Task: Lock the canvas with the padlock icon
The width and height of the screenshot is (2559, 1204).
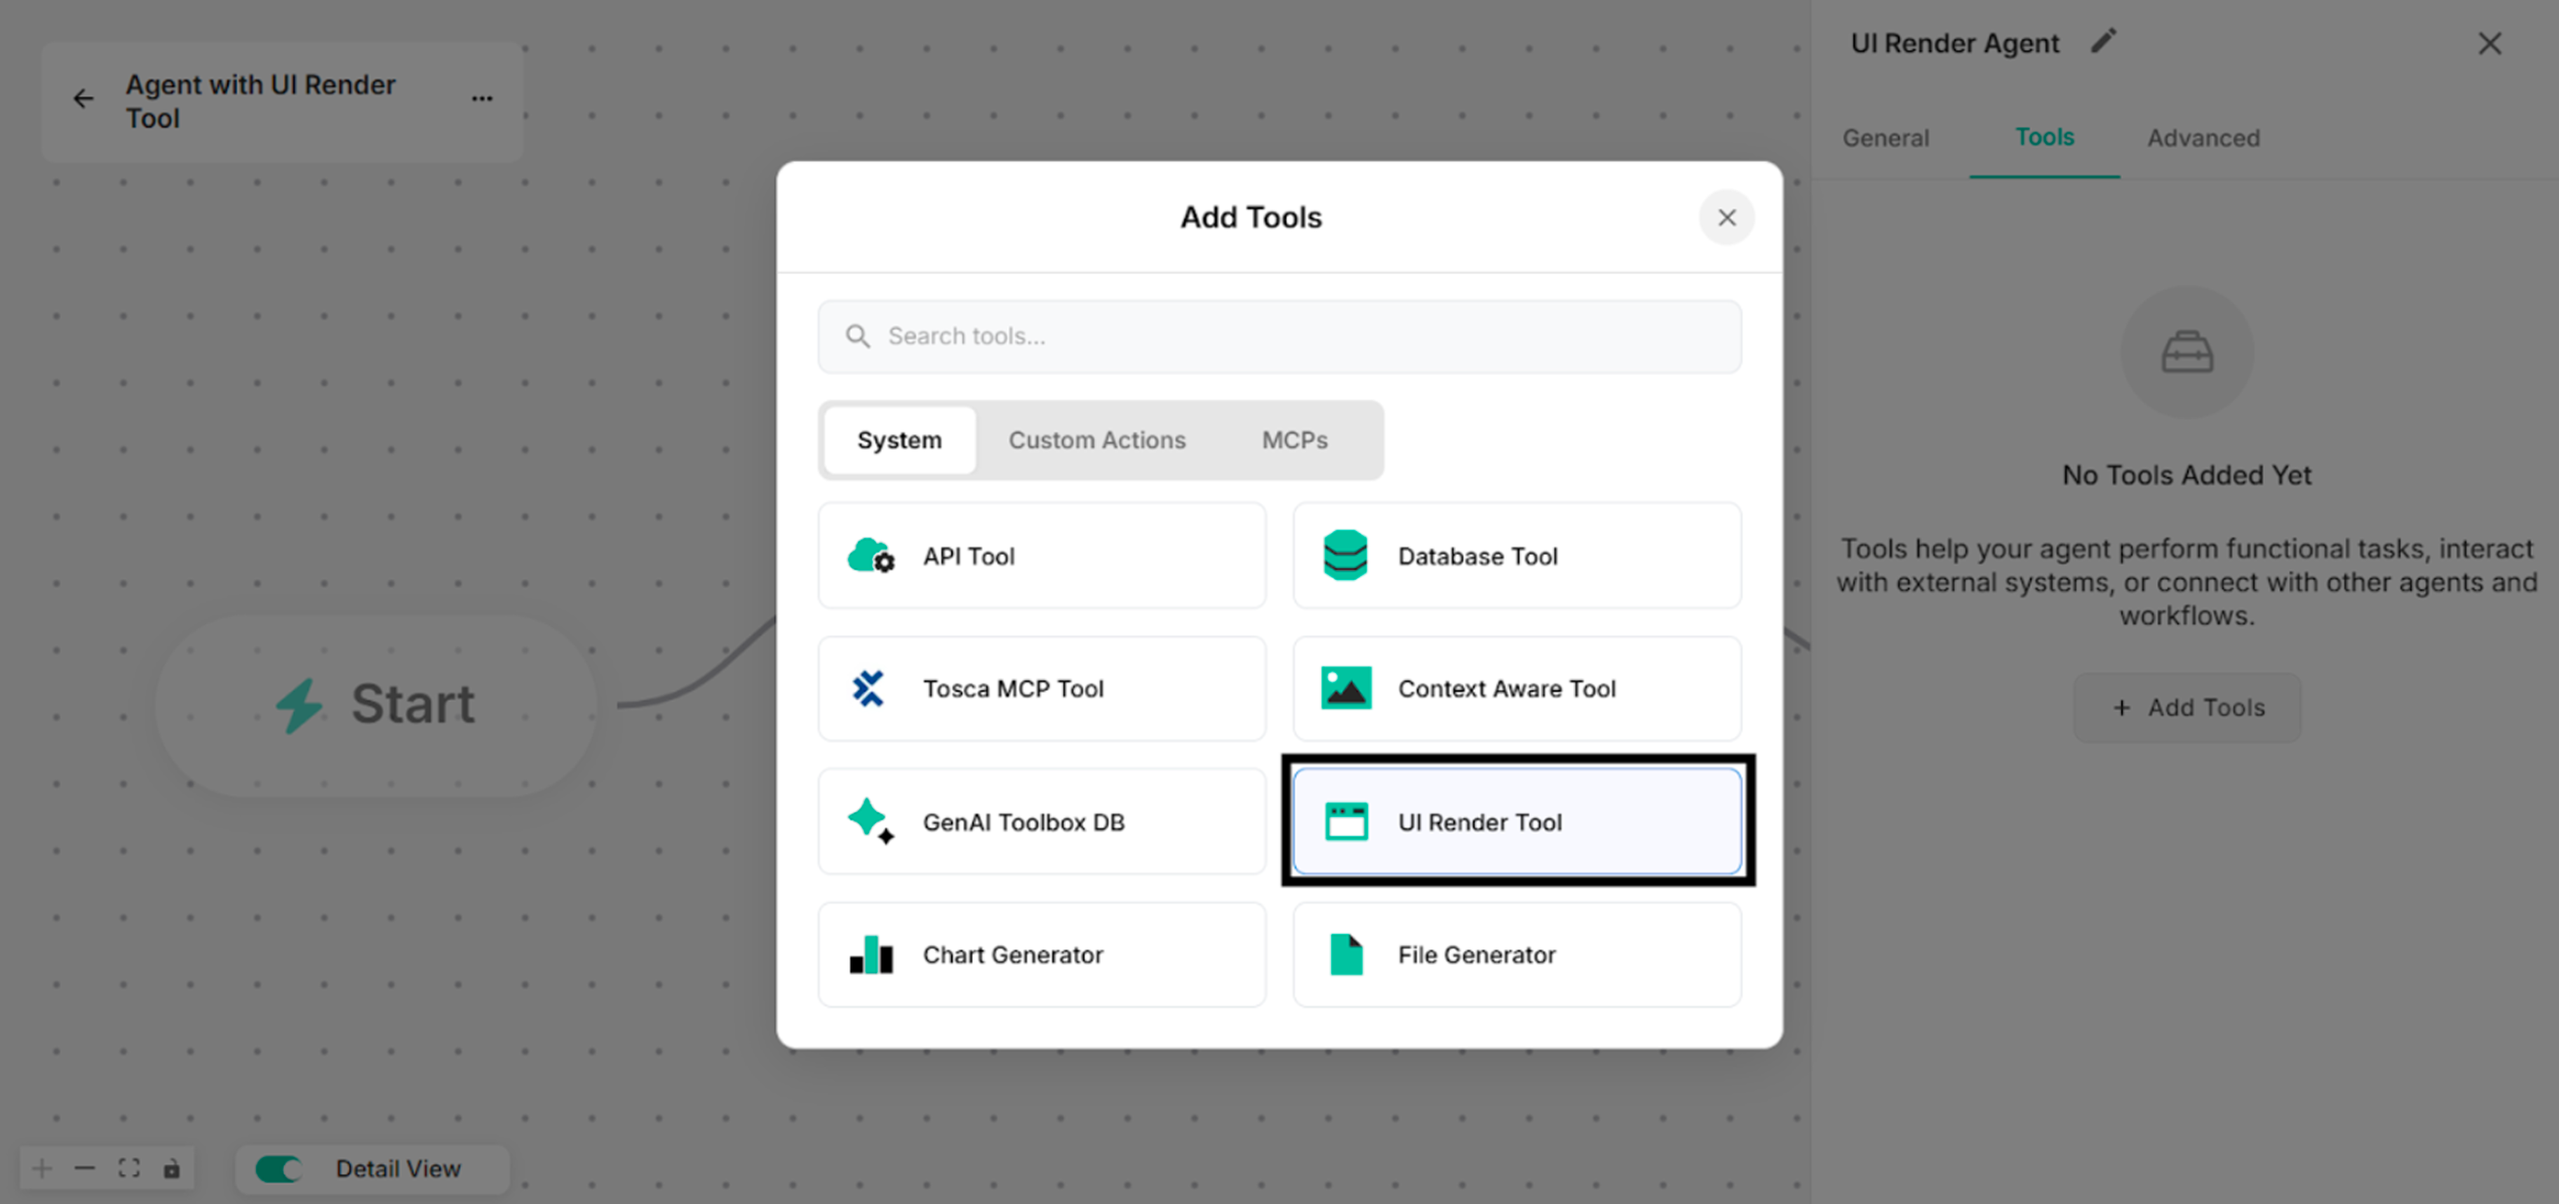Action: [x=172, y=1168]
